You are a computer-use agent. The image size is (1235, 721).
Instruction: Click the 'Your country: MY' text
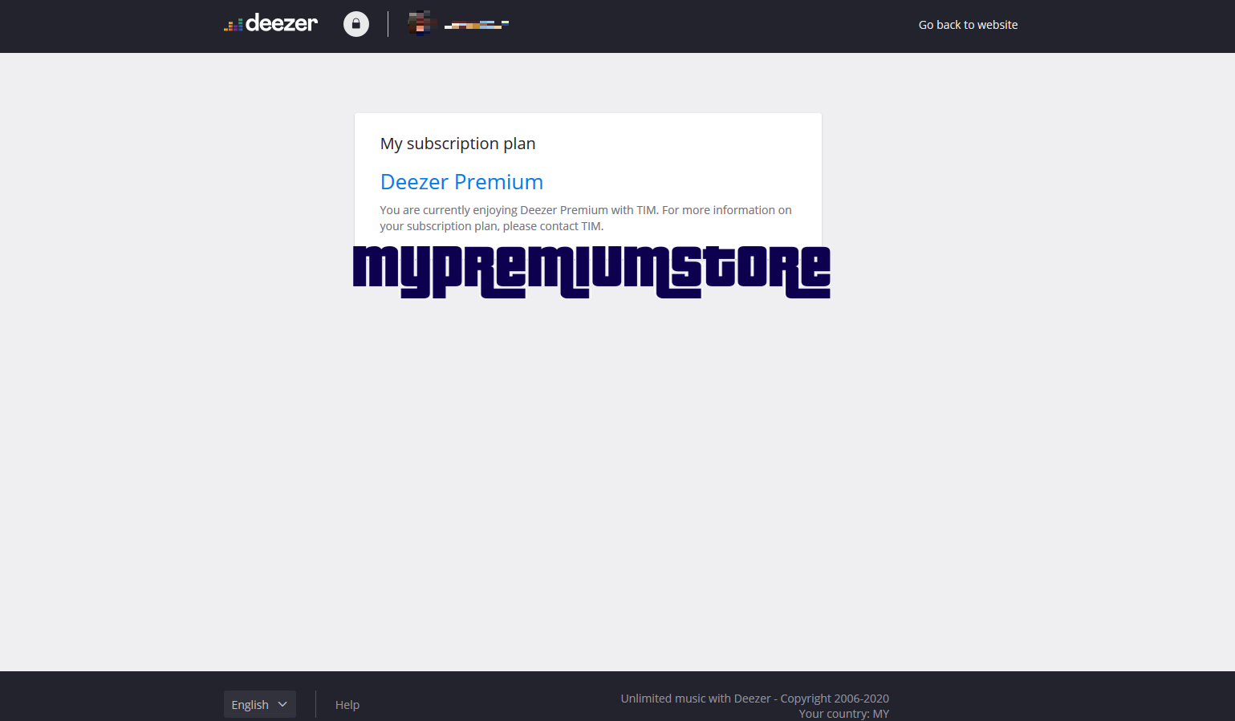[843, 714]
